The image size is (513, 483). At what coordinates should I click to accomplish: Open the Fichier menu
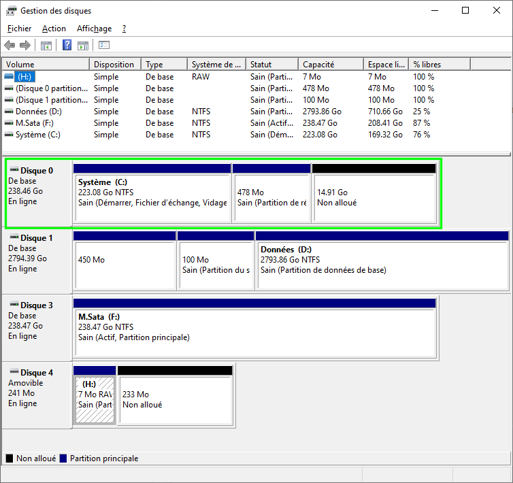[x=19, y=29]
